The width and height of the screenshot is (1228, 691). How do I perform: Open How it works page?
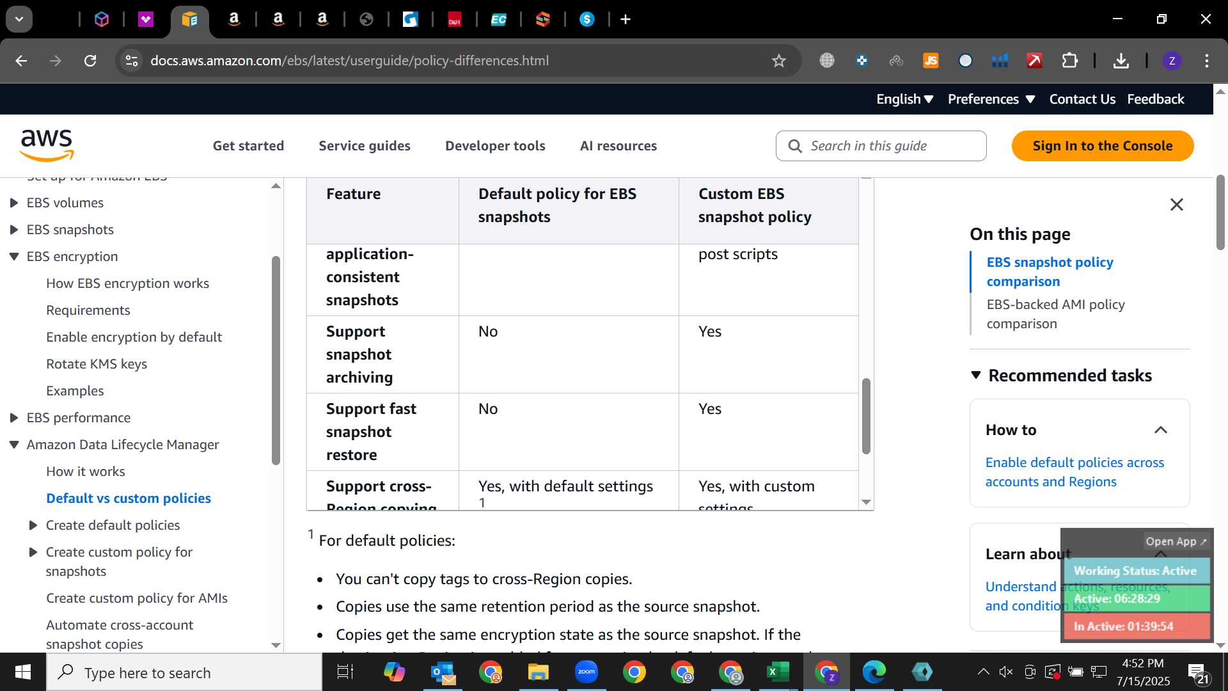[x=86, y=472]
